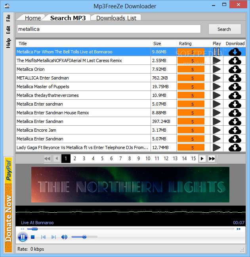
Task: Skip to previous track in player
Action: click(x=43, y=237)
